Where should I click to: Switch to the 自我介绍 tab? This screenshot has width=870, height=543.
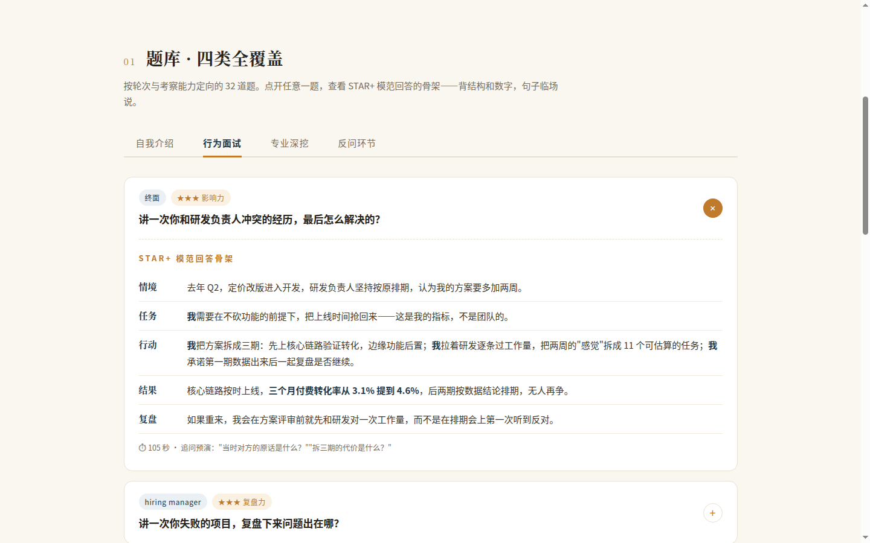pos(155,144)
